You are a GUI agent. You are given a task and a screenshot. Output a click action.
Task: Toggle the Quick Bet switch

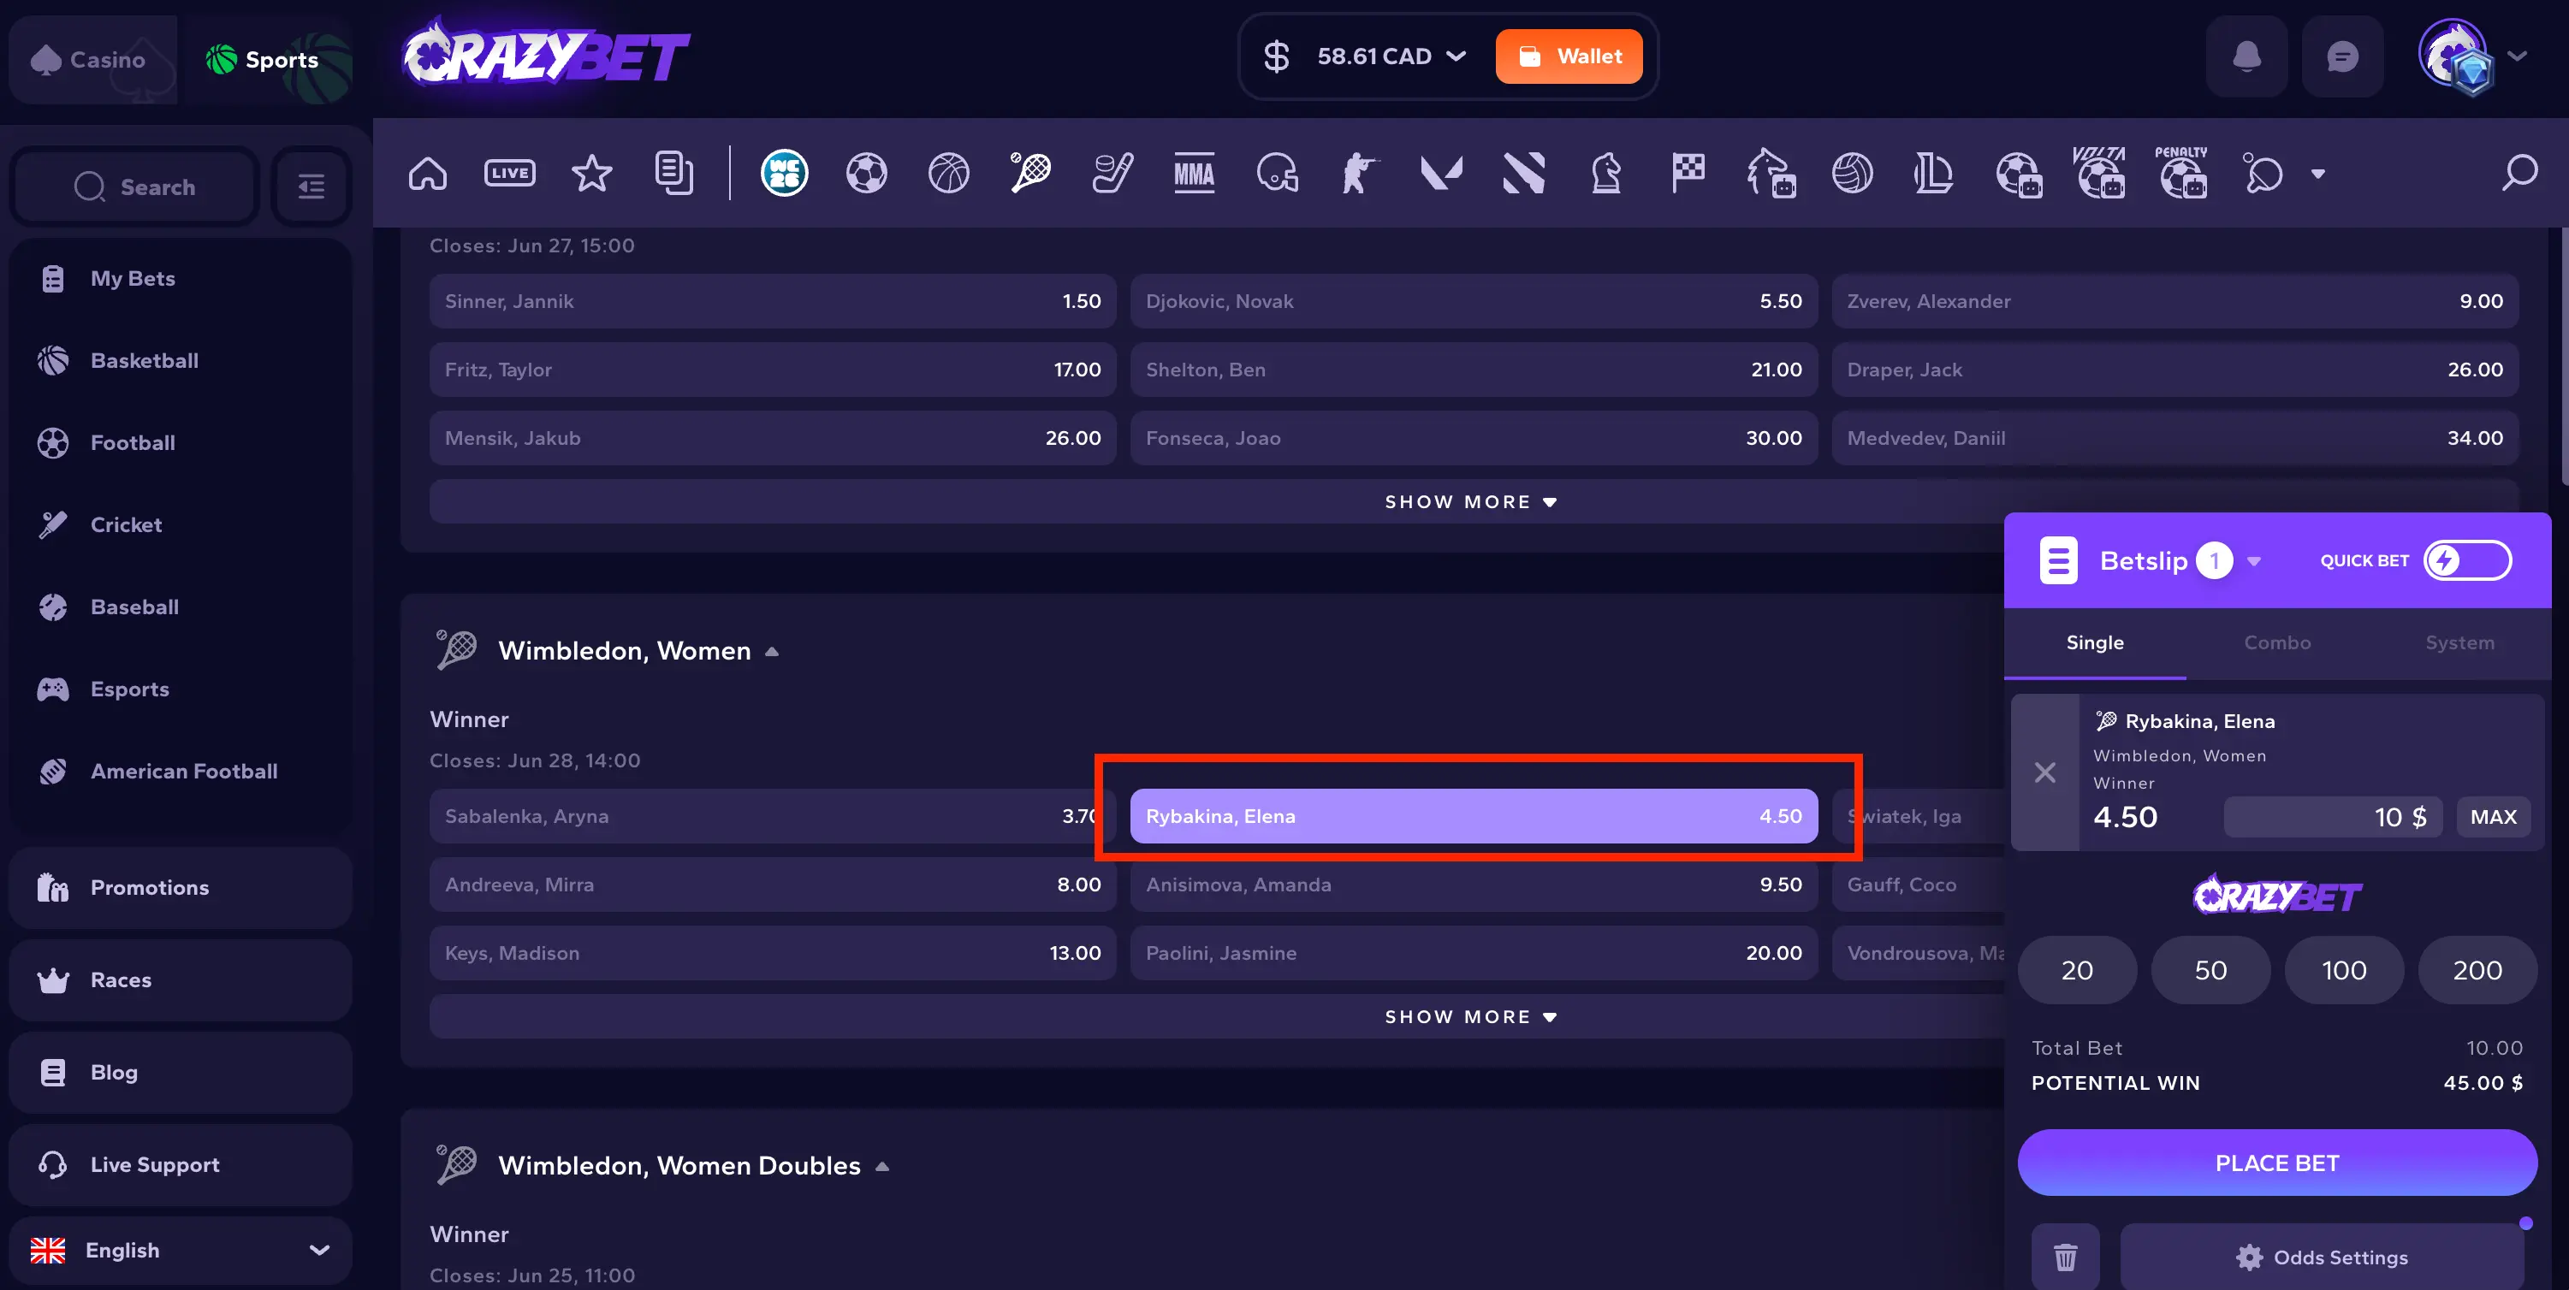point(2467,560)
